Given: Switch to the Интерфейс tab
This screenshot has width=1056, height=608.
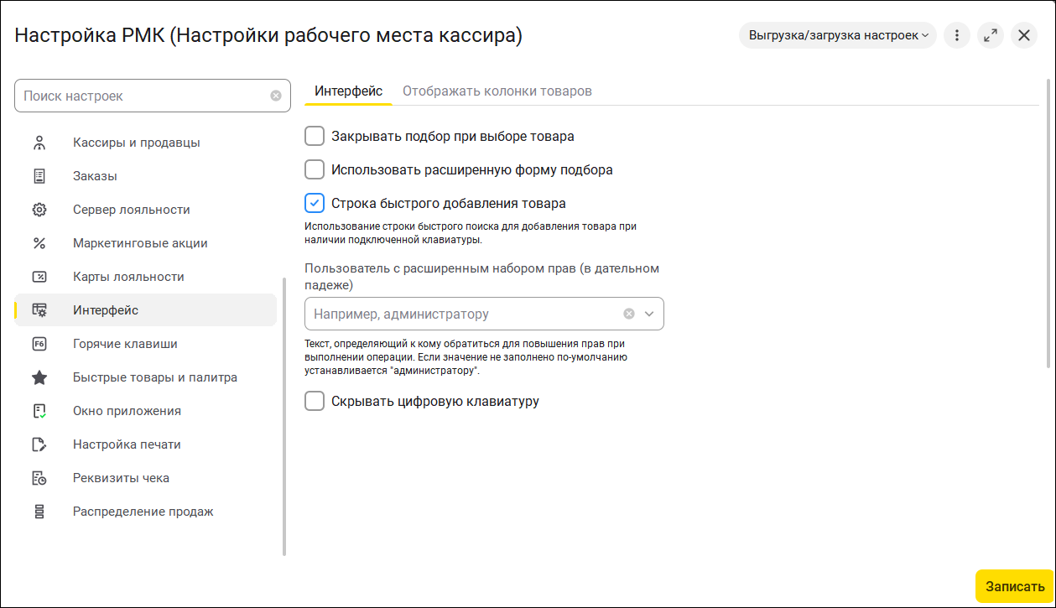Looking at the screenshot, I should tap(348, 91).
